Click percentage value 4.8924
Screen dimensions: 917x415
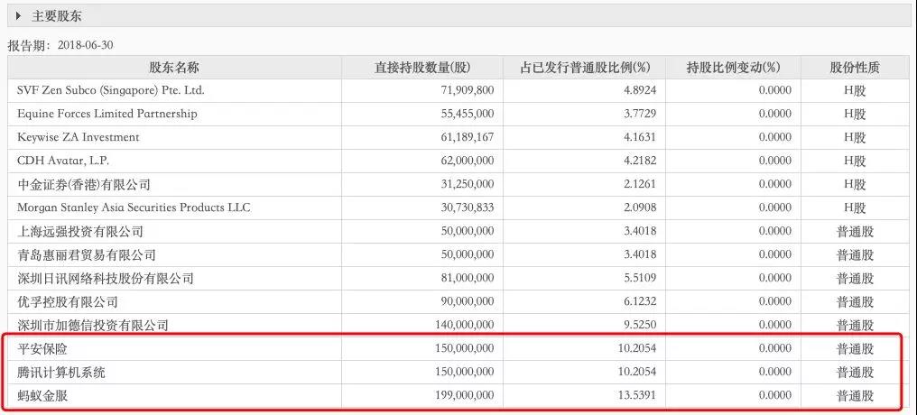(639, 90)
